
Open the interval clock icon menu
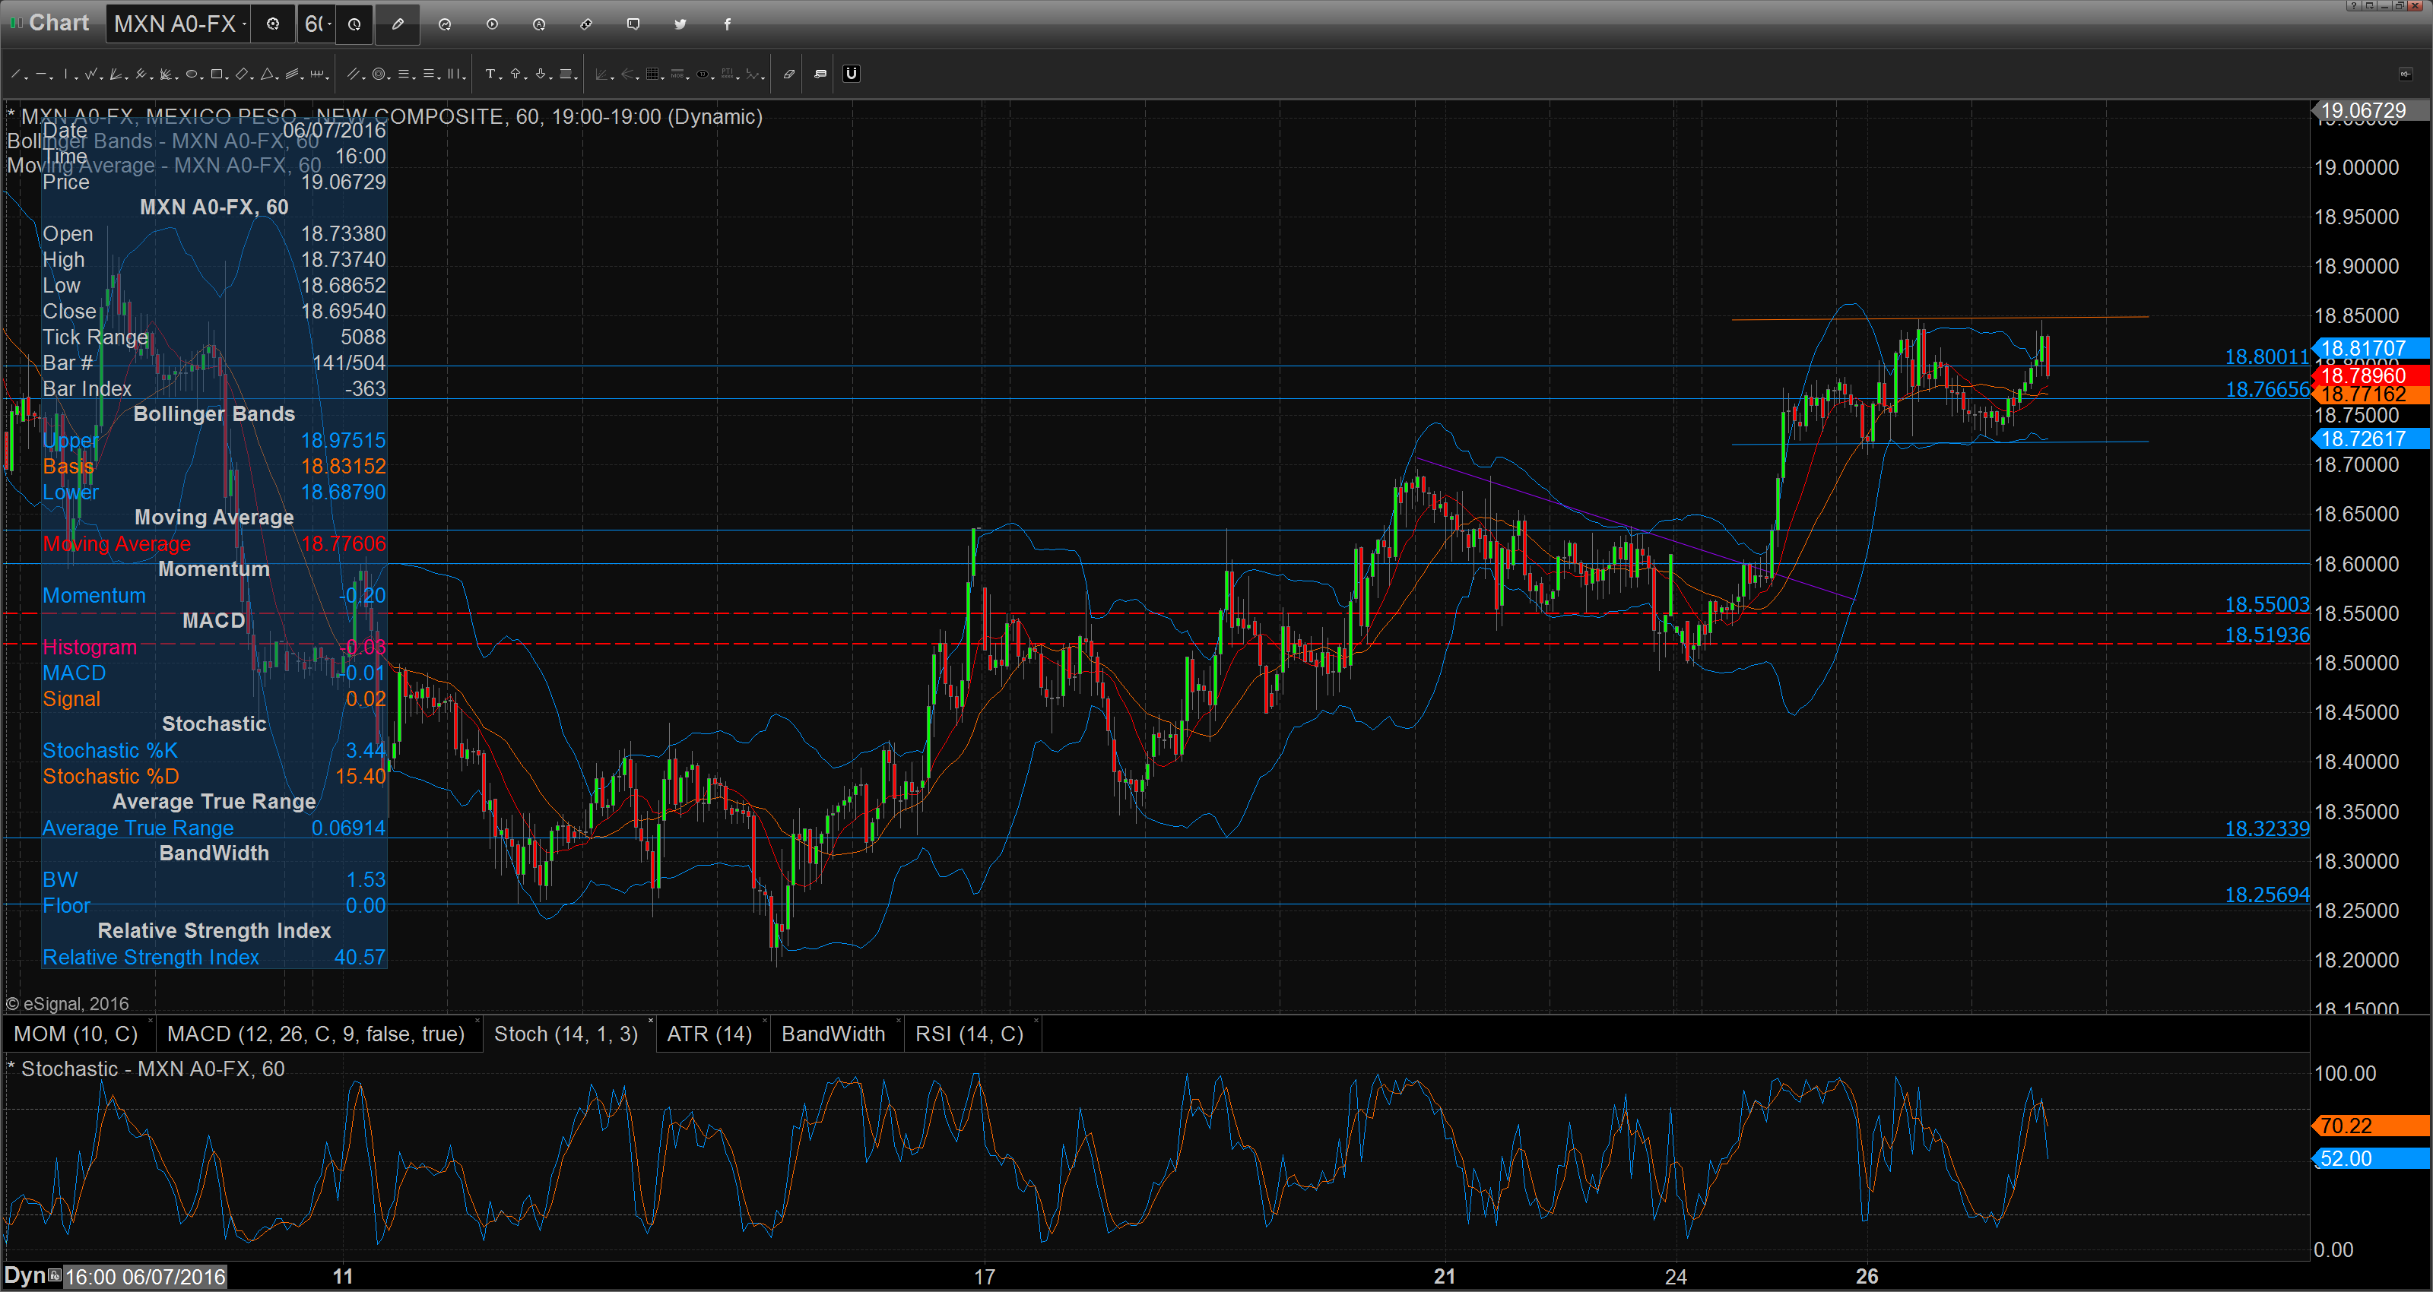pos(354,24)
